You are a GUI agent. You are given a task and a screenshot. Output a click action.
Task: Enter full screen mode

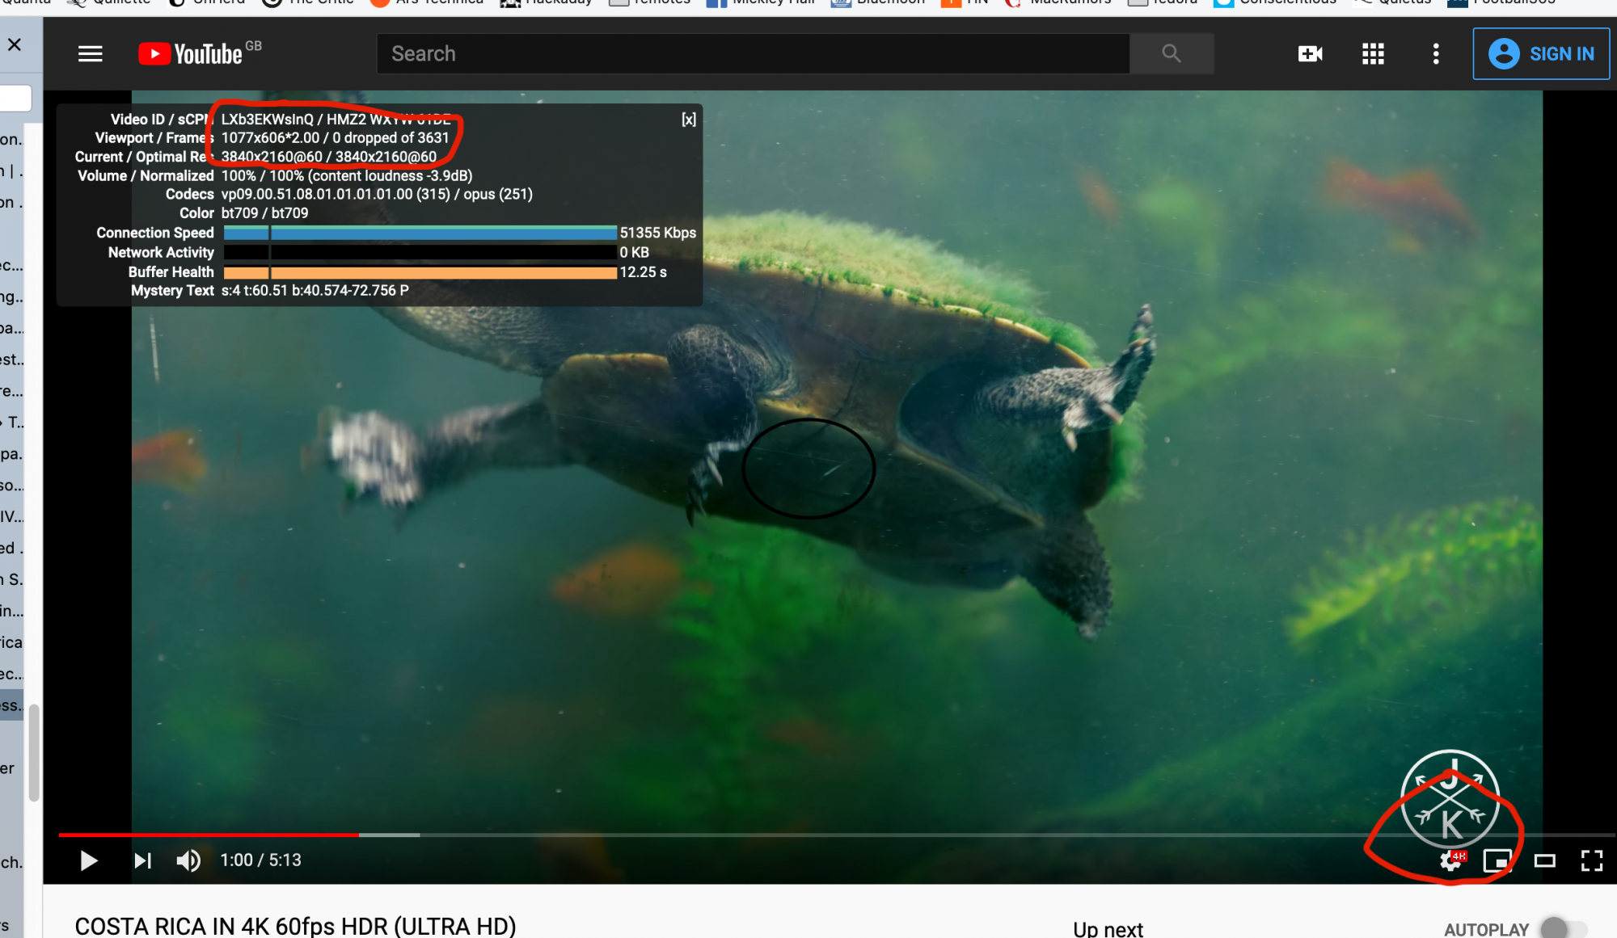pyautogui.click(x=1591, y=861)
